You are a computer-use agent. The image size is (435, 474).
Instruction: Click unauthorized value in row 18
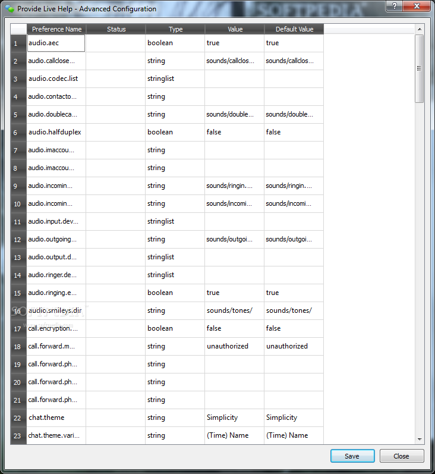point(234,346)
